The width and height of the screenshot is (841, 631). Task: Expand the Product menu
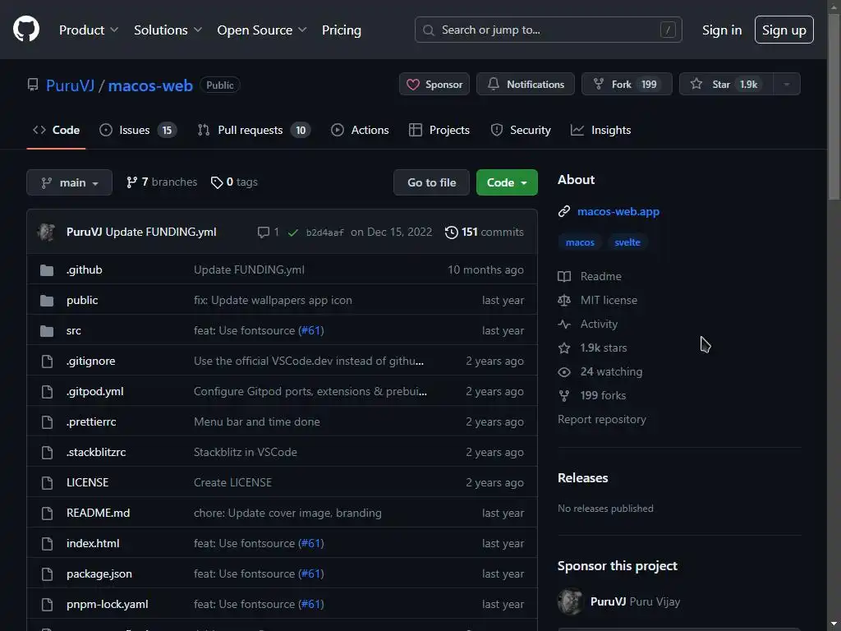pyautogui.click(x=89, y=30)
